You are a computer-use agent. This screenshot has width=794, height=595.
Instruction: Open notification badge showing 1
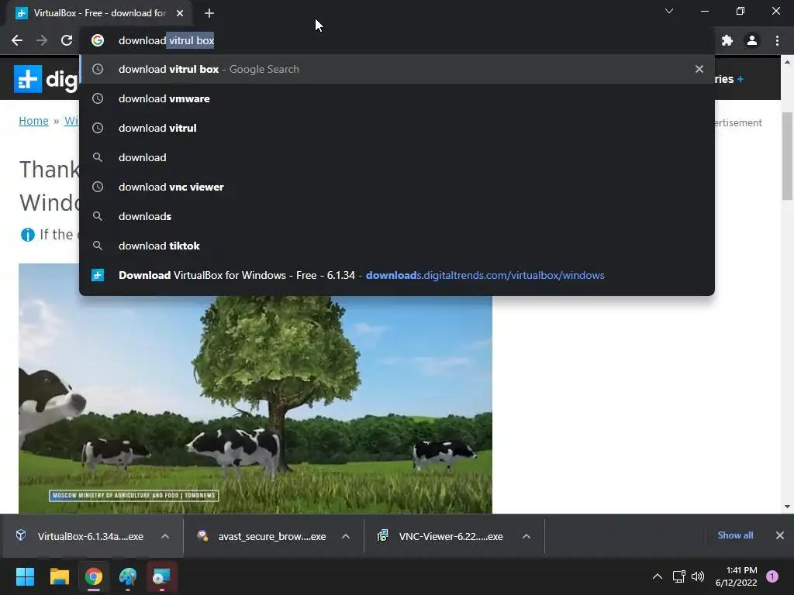pyautogui.click(x=772, y=576)
